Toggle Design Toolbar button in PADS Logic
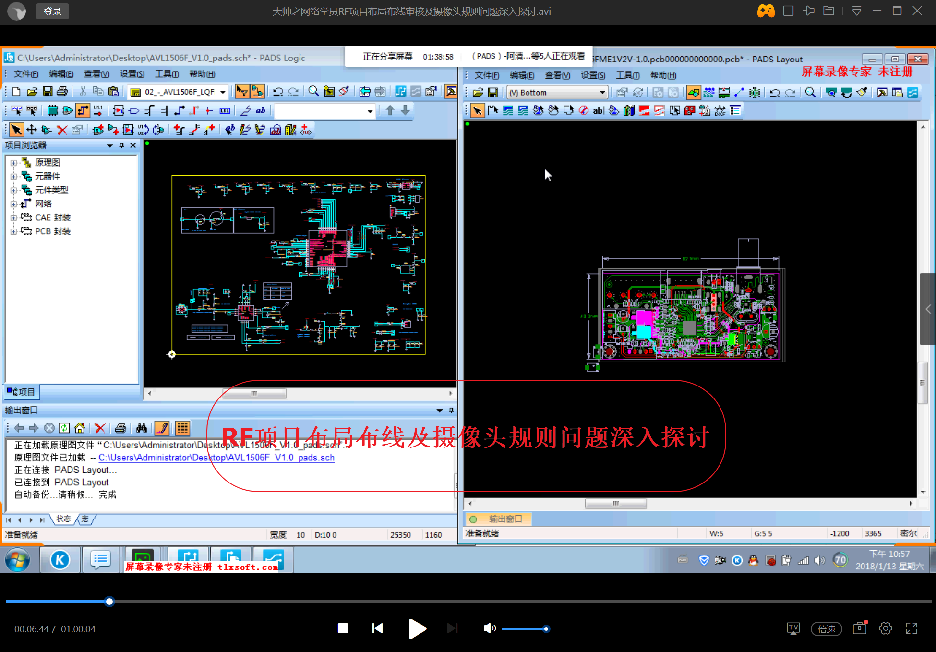The height and width of the screenshot is (652, 936). pyautogui.click(x=257, y=92)
